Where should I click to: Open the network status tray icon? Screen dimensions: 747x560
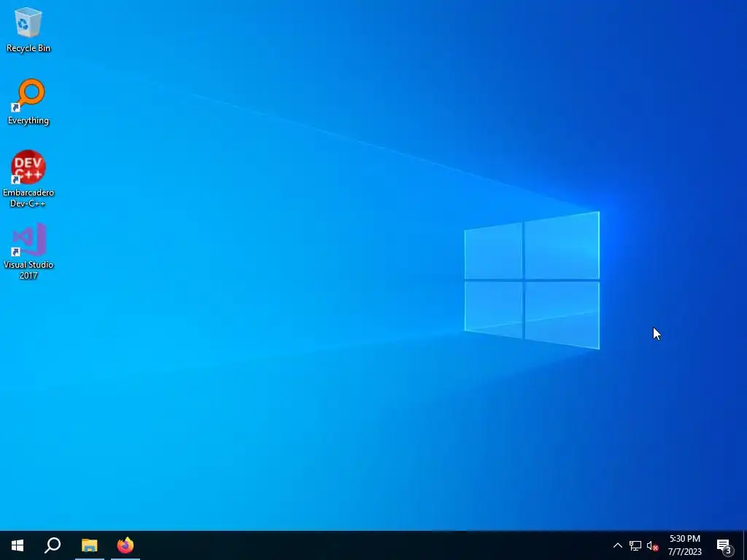[635, 545]
